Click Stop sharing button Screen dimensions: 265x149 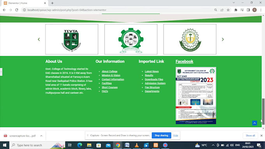[161, 135]
